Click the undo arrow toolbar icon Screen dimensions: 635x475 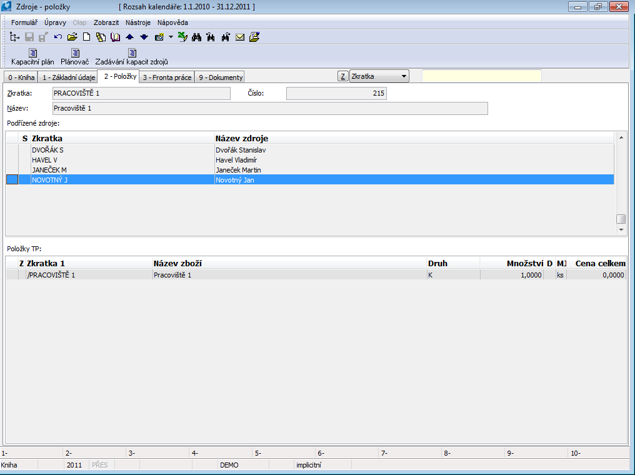click(58, 37)
